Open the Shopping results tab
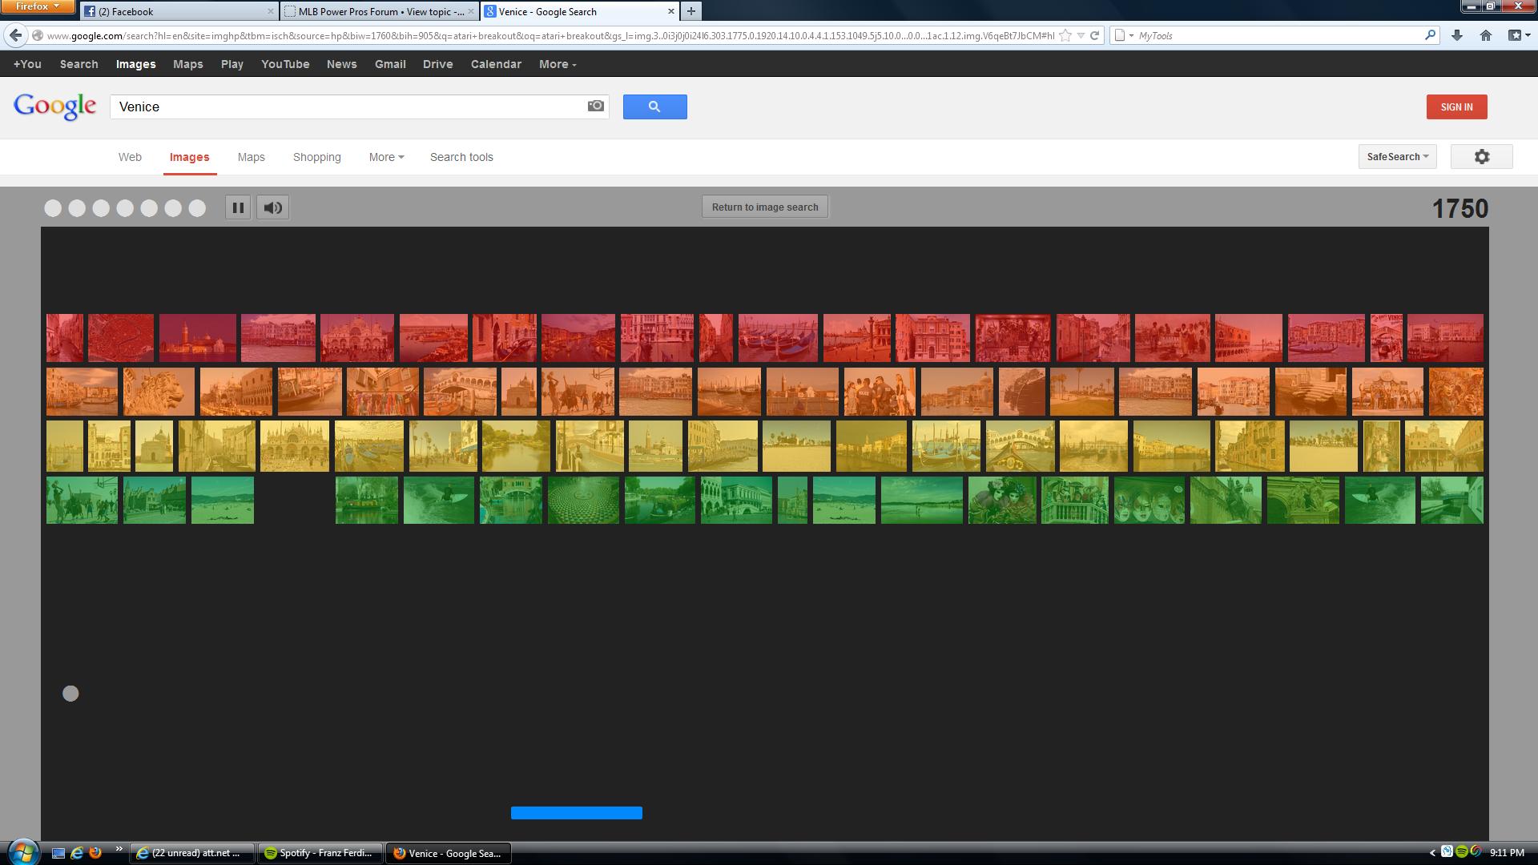The height and width of the screenshot is (865, 1538). [316, 157]
